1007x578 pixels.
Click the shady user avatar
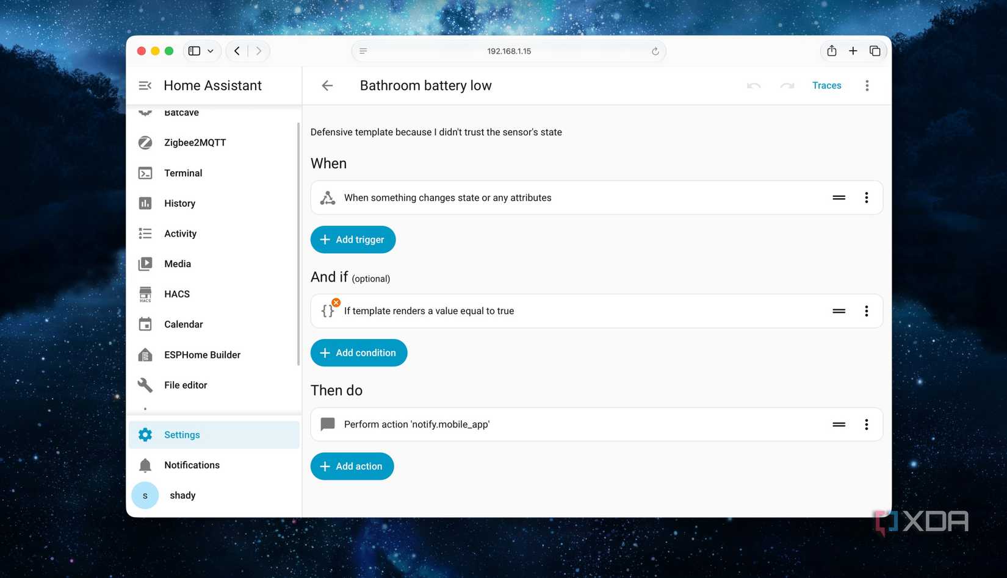[145, 496]
